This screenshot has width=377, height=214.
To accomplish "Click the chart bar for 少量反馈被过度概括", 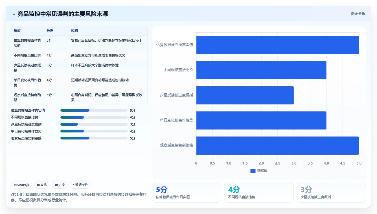I will pyautogui.click(x=245, y=95).
